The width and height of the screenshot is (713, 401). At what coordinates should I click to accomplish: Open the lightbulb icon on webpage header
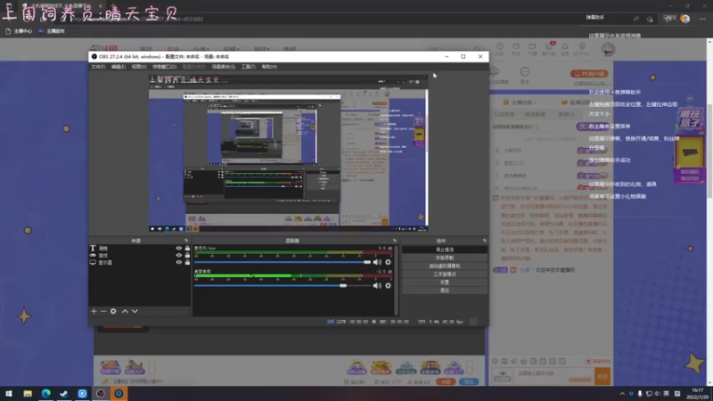click(x=582, y=49)
